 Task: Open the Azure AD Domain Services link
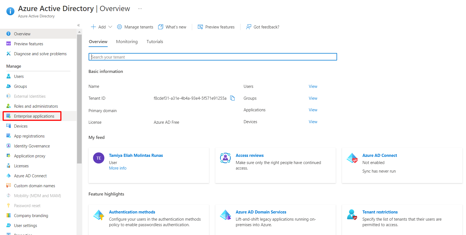tap(261, 212)
